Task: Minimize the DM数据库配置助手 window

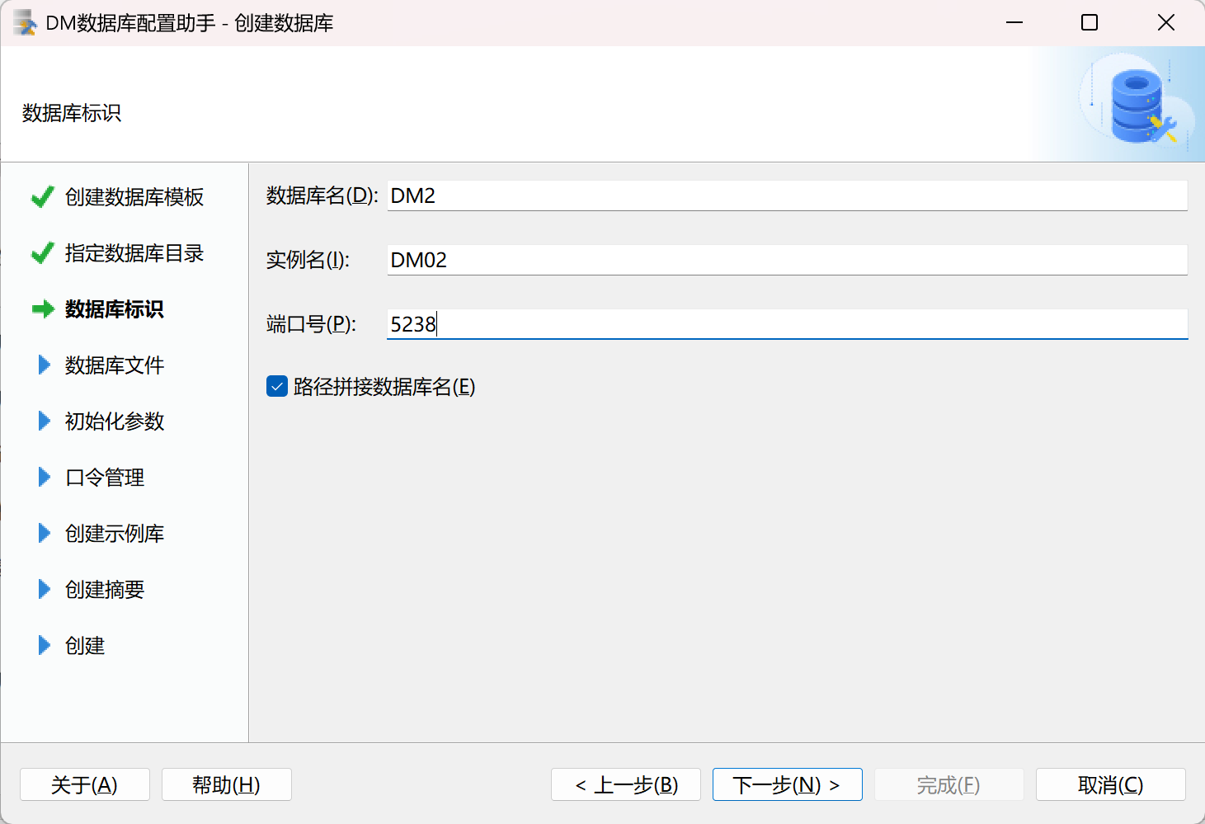Action: (x=1014, y=22)
